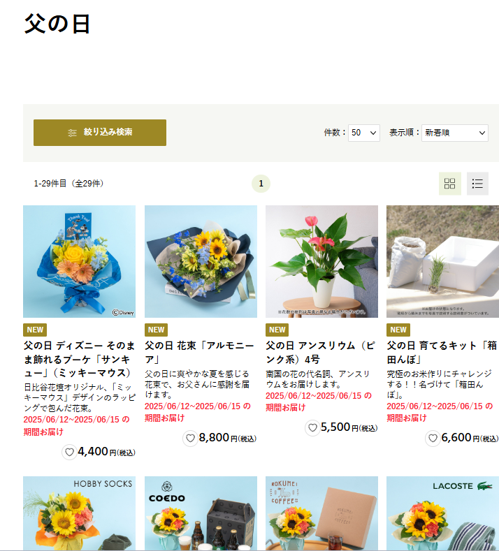
Task: Open the COEDO beer gift set image
Action: (201, 513)
